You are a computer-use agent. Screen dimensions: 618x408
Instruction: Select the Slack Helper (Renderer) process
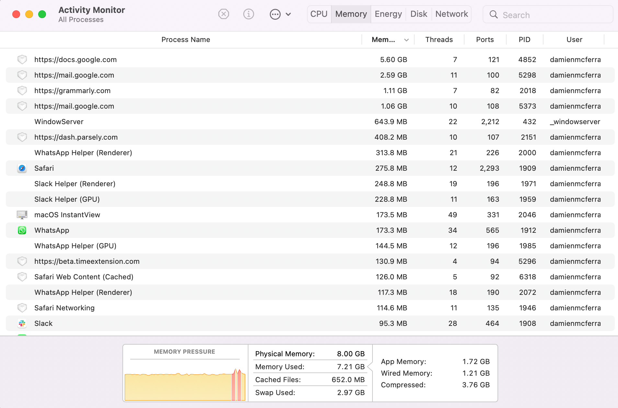click(75, 184)
